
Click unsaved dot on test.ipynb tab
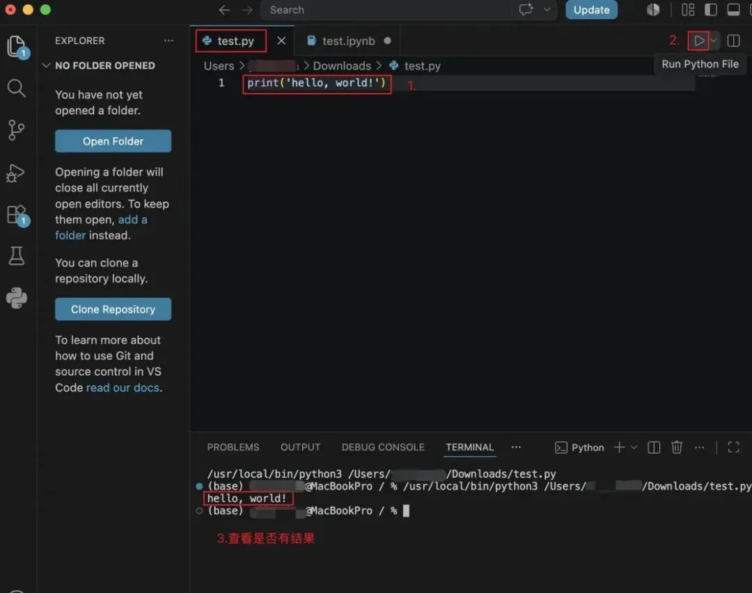(388, 41)
